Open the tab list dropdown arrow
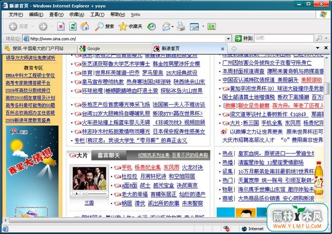 coord(317,48)
